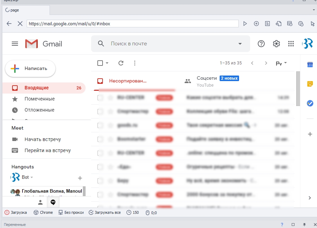The width and height of the screenshot is (317, 228).
Task: Toggle the Без прокси setting in the status bar
Action: click(x=71, y=212)
